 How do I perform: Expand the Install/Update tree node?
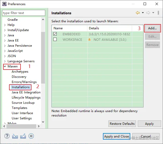click(5, 30)
